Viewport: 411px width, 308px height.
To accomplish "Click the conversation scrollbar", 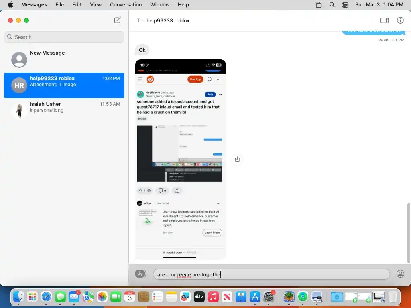I will click(408, 233).
